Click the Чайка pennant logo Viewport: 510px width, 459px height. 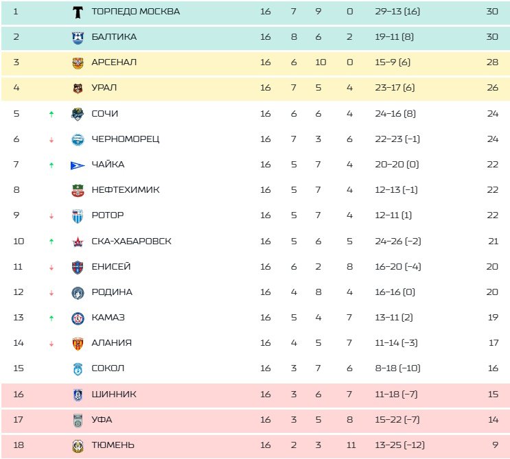pos(78,165)
